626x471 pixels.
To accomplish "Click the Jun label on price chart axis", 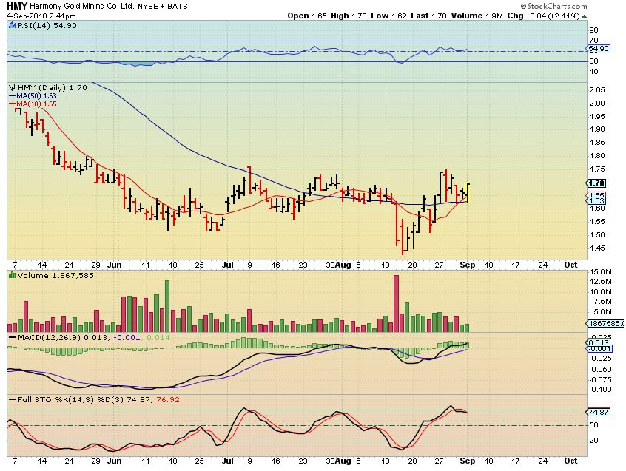I will [115, 265].
